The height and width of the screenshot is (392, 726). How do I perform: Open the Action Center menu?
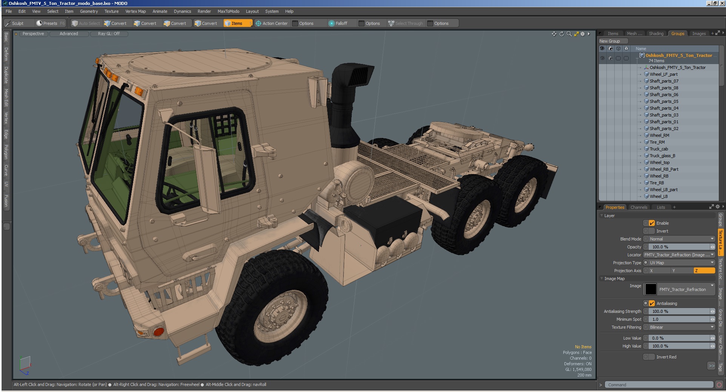tap(272, 23)
